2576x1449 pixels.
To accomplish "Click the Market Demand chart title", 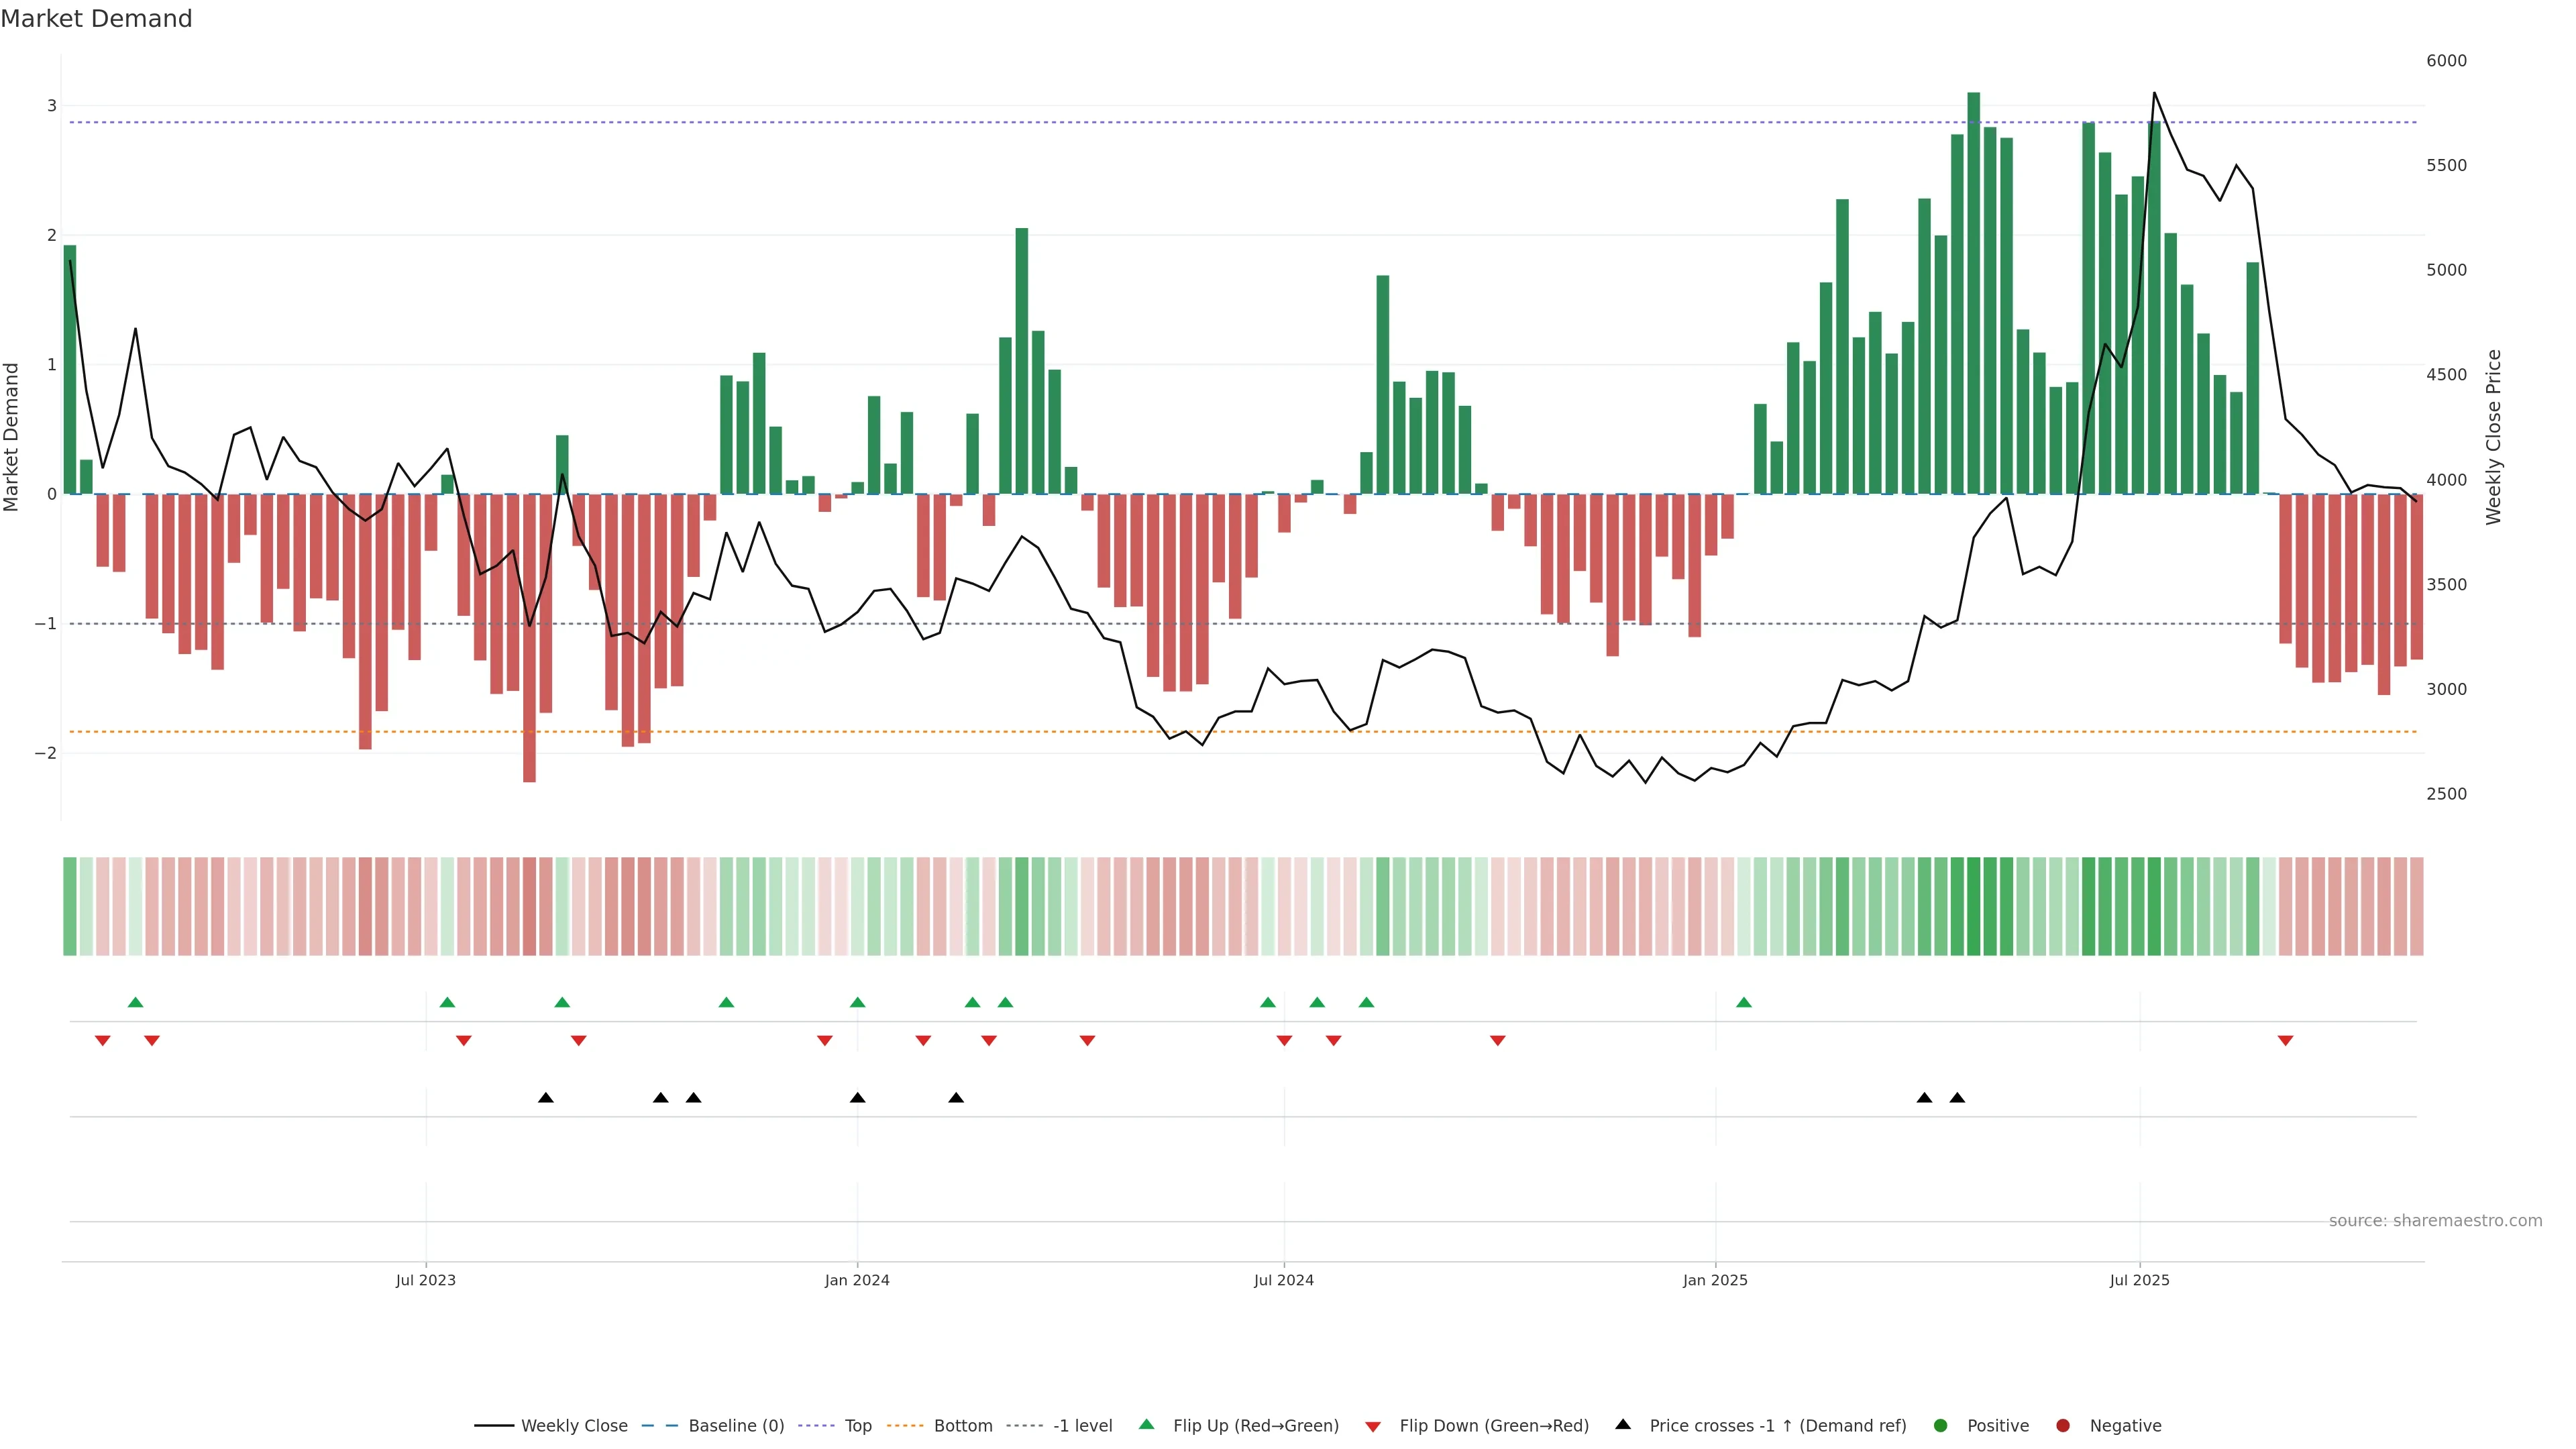I will [96, 19].
